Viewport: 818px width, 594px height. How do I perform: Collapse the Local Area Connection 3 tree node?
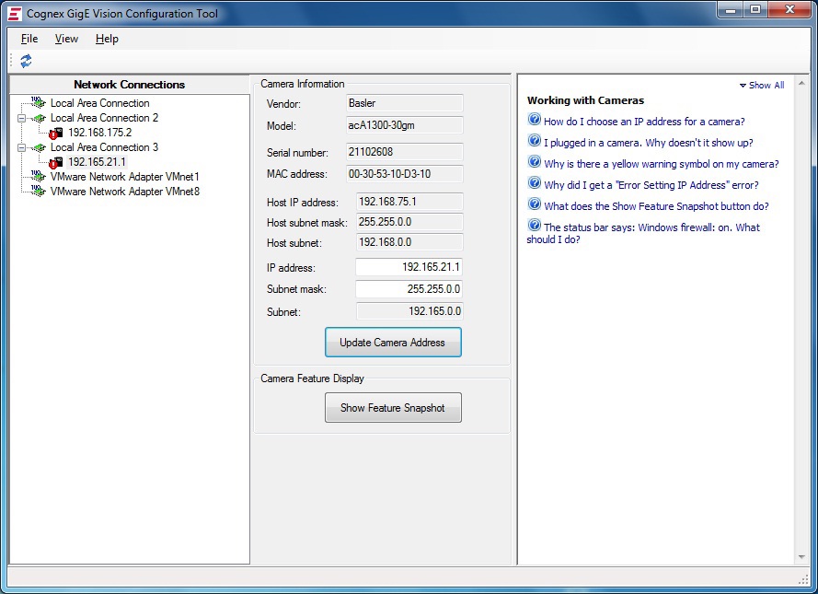pos(20,147)
